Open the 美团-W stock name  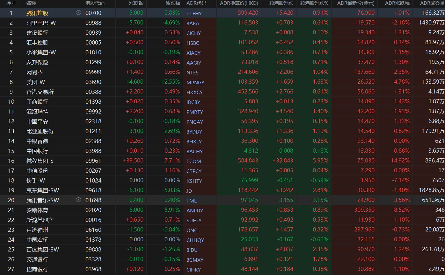[35, 82]
